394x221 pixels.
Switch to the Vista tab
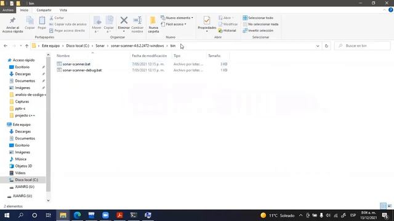tap(63, 10)
